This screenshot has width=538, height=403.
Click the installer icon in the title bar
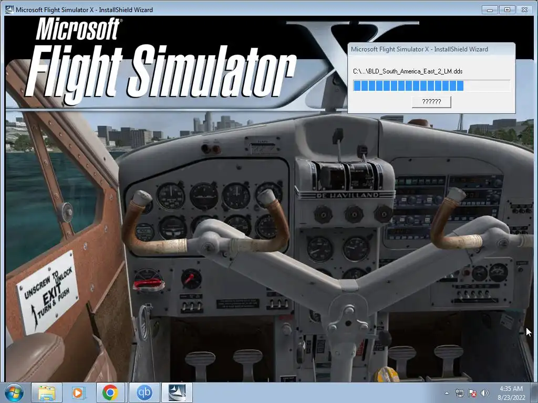[9, 9]
